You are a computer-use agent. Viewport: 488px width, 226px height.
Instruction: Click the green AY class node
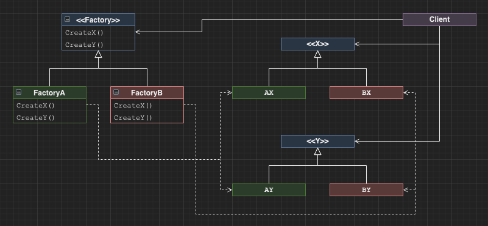(269, 190)
